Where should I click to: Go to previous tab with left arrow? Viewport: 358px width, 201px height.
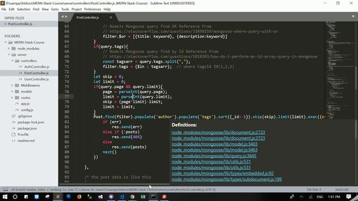[62, 17]
